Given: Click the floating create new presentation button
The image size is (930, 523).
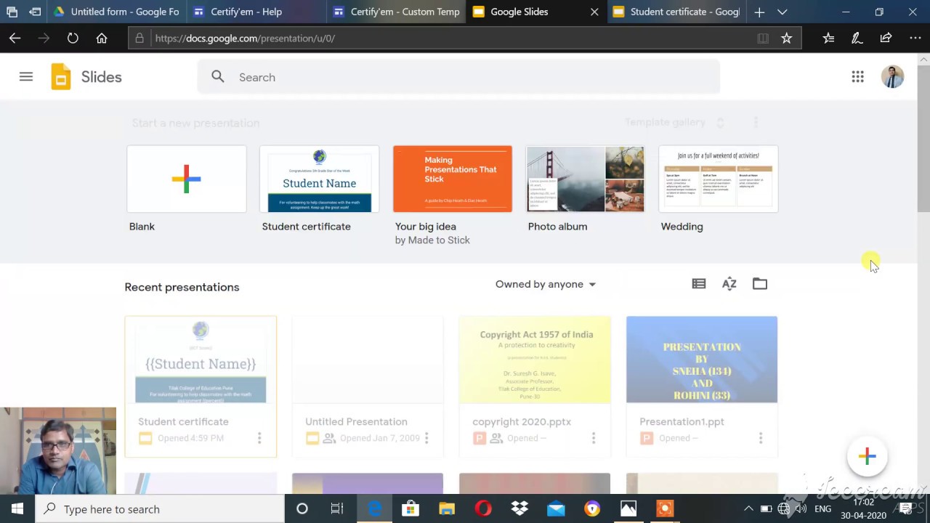Looking at the screenshot, I should click(x=867, y=456).
